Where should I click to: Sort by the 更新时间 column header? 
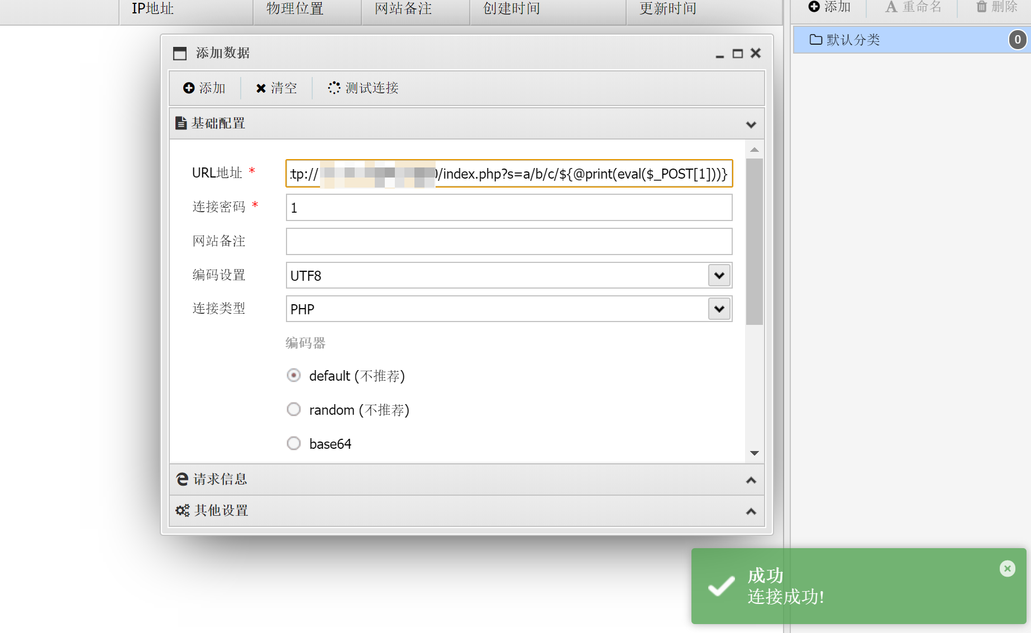click(x=704, y=9)
